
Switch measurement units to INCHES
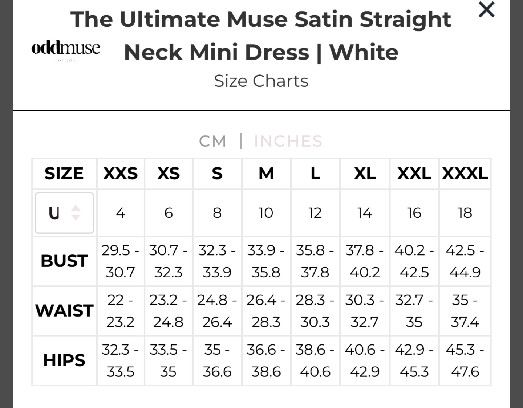coord(288,141)
